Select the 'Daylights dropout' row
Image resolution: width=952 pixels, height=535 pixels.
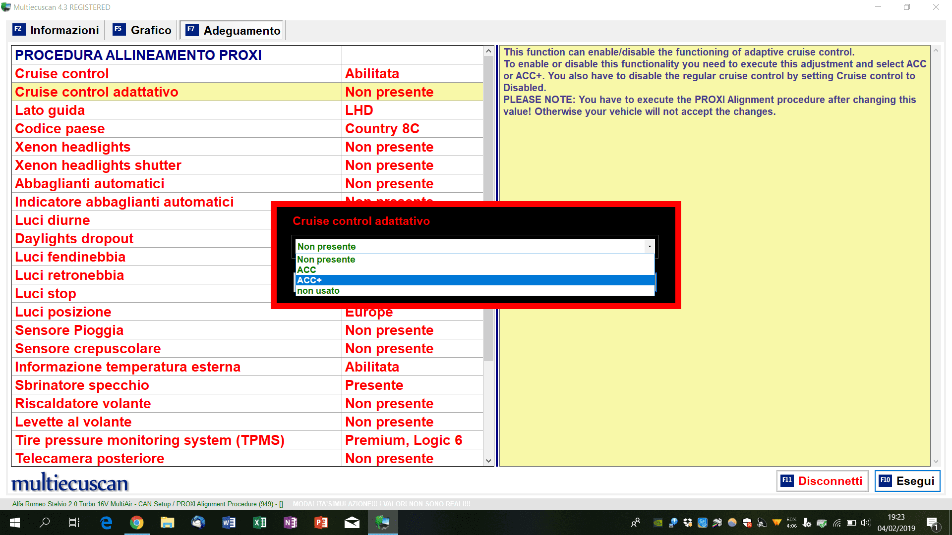pos(141,238)
